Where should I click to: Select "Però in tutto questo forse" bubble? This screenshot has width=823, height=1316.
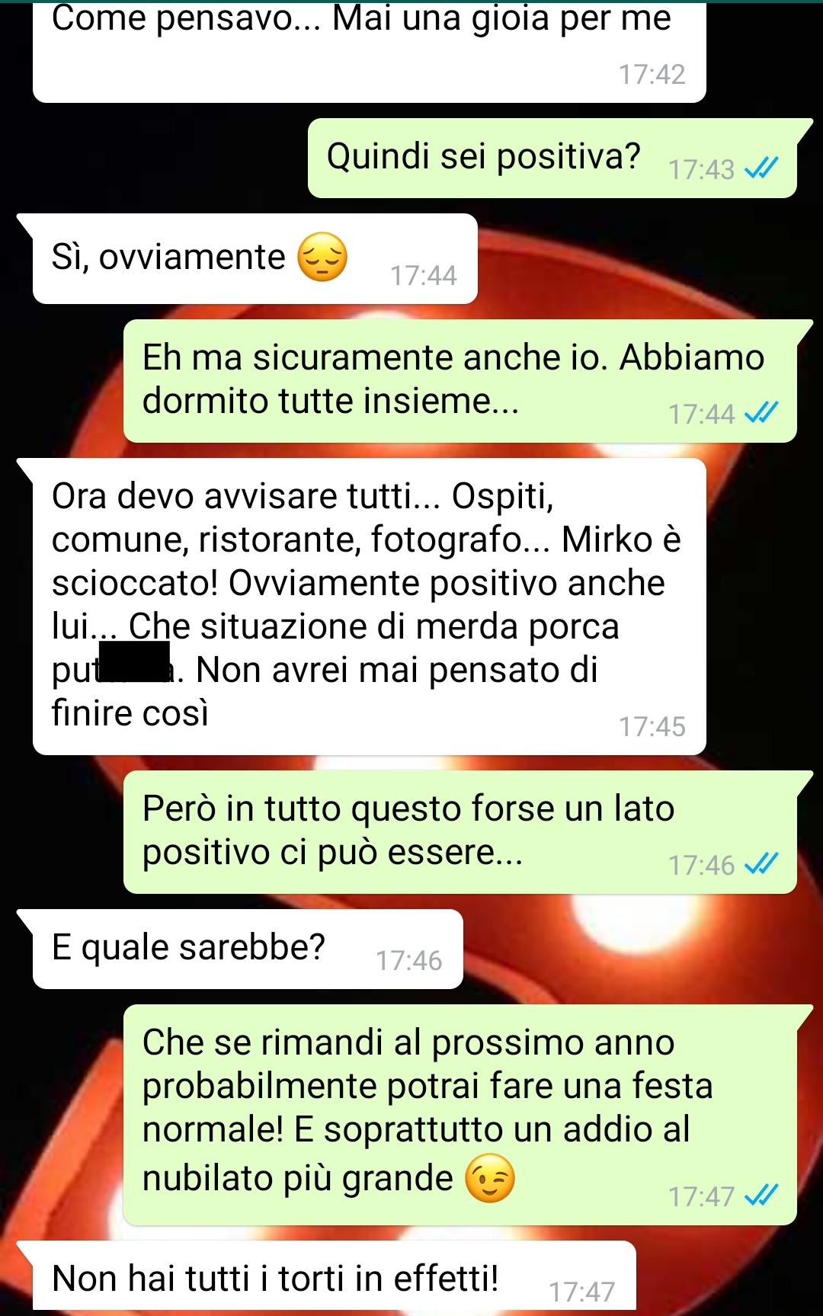click(460, 832)
